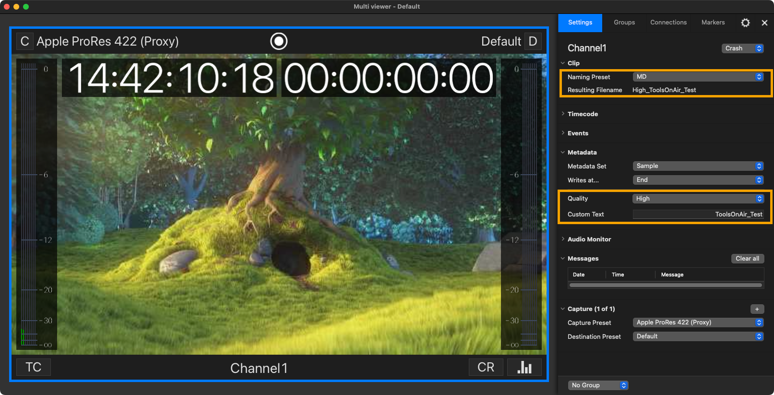Viewport: 774px width, 395px height.
Task: Toggle the TC timecode button
Action: coord(34,367)
